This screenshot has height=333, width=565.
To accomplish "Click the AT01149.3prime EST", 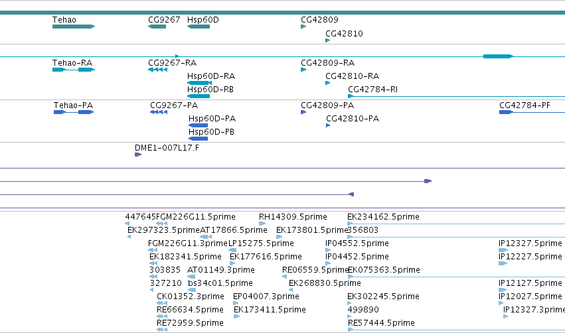I will (x=191, y=277).
